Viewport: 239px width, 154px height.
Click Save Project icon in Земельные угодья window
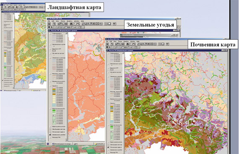click(49, 24)
